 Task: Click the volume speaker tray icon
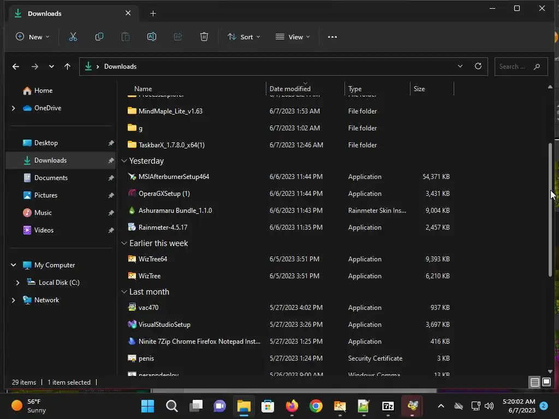click(489, 406)
